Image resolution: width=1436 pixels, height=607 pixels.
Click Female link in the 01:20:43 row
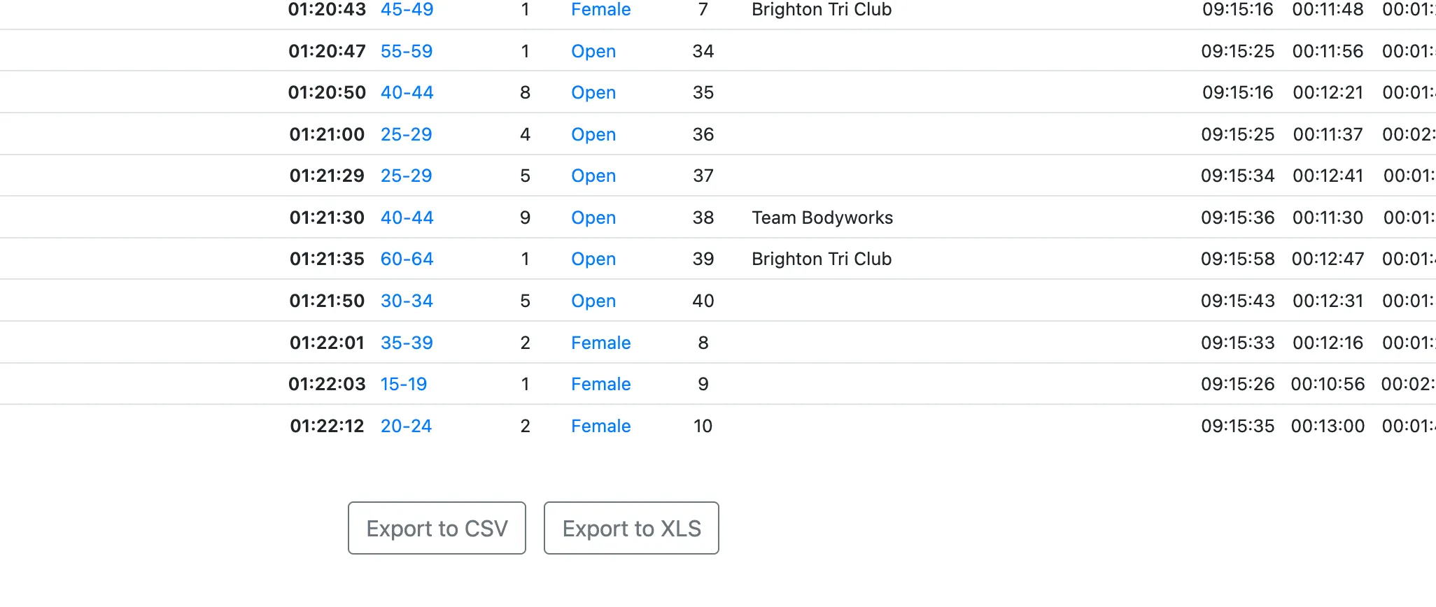[601, 10]
